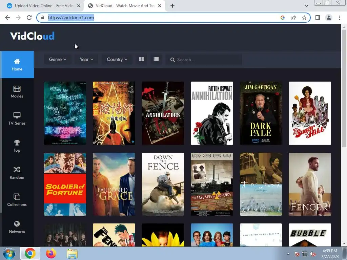Close the VidCloud tab

coord(160,6)
